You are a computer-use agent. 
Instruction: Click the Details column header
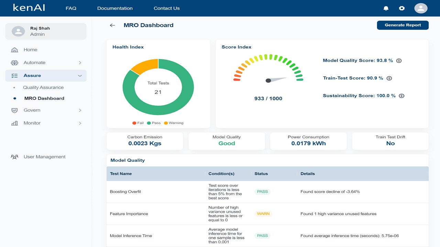pos(308,174)
